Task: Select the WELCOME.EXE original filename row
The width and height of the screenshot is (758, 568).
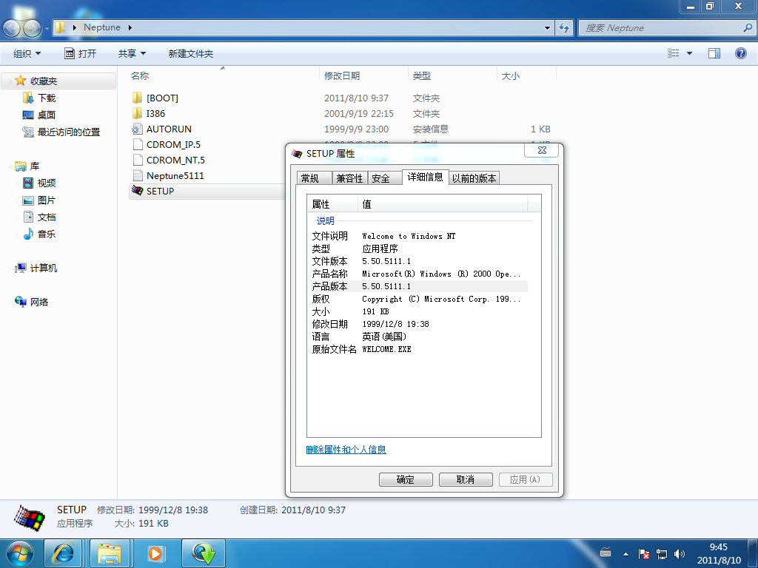Action: pyautogui.click(x=417, y=349)
